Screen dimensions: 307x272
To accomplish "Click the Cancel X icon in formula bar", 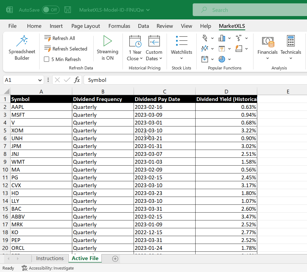I will (57, 80).
